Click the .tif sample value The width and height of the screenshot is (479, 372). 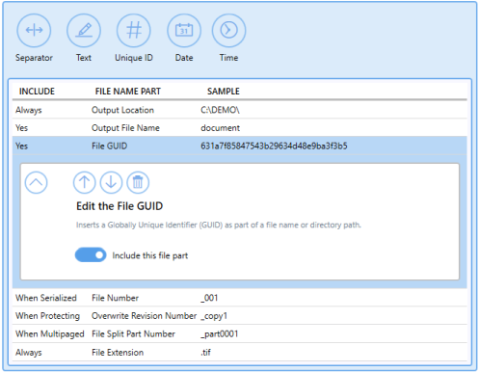click(x=206, y=353)
